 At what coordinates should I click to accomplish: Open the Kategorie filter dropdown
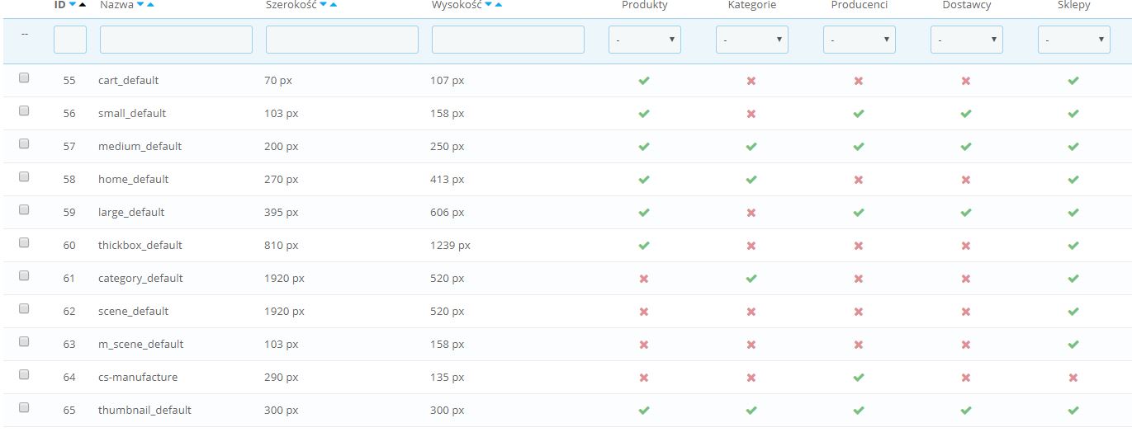[752, 40]
